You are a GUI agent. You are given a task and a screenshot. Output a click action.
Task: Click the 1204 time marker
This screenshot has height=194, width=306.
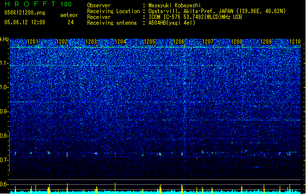click(121, 42)
